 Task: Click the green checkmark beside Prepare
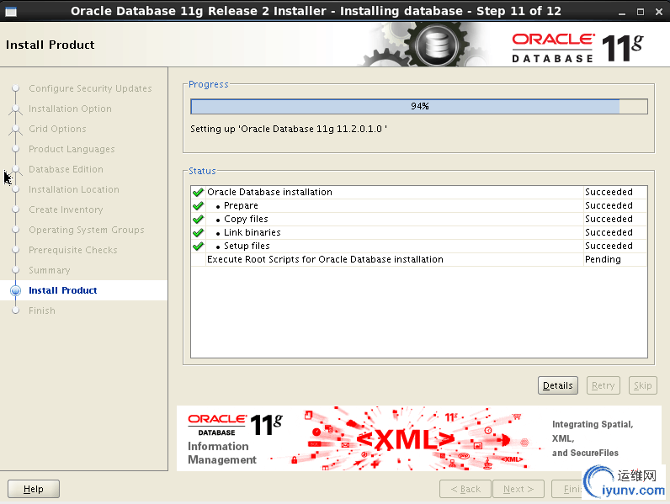(198, 206)
